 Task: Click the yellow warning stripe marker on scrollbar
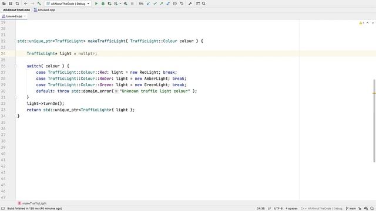point(374,93)
